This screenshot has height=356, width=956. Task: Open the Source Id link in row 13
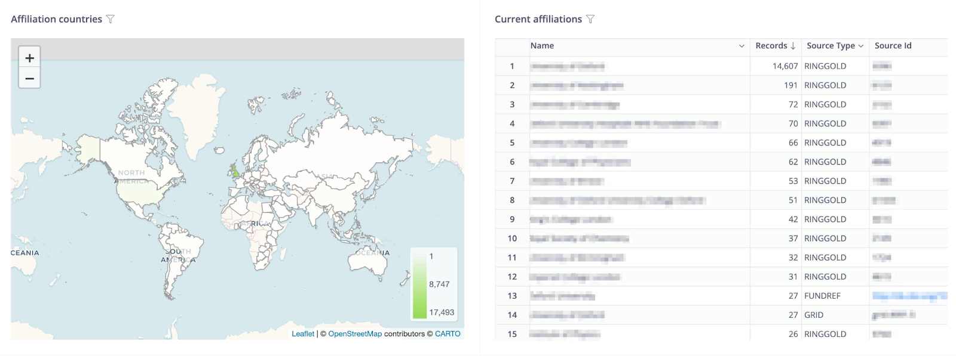click(x=909, y=296)
